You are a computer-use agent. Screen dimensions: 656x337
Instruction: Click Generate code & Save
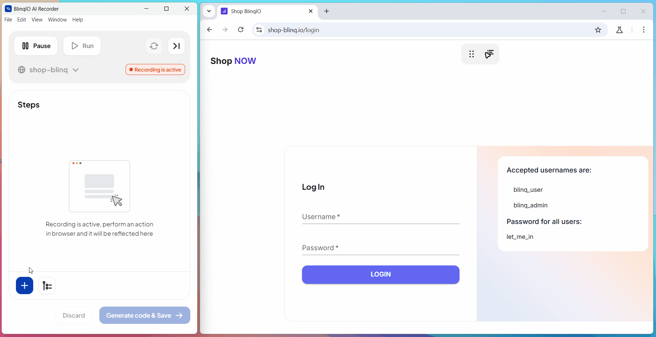tap(144, 315)
